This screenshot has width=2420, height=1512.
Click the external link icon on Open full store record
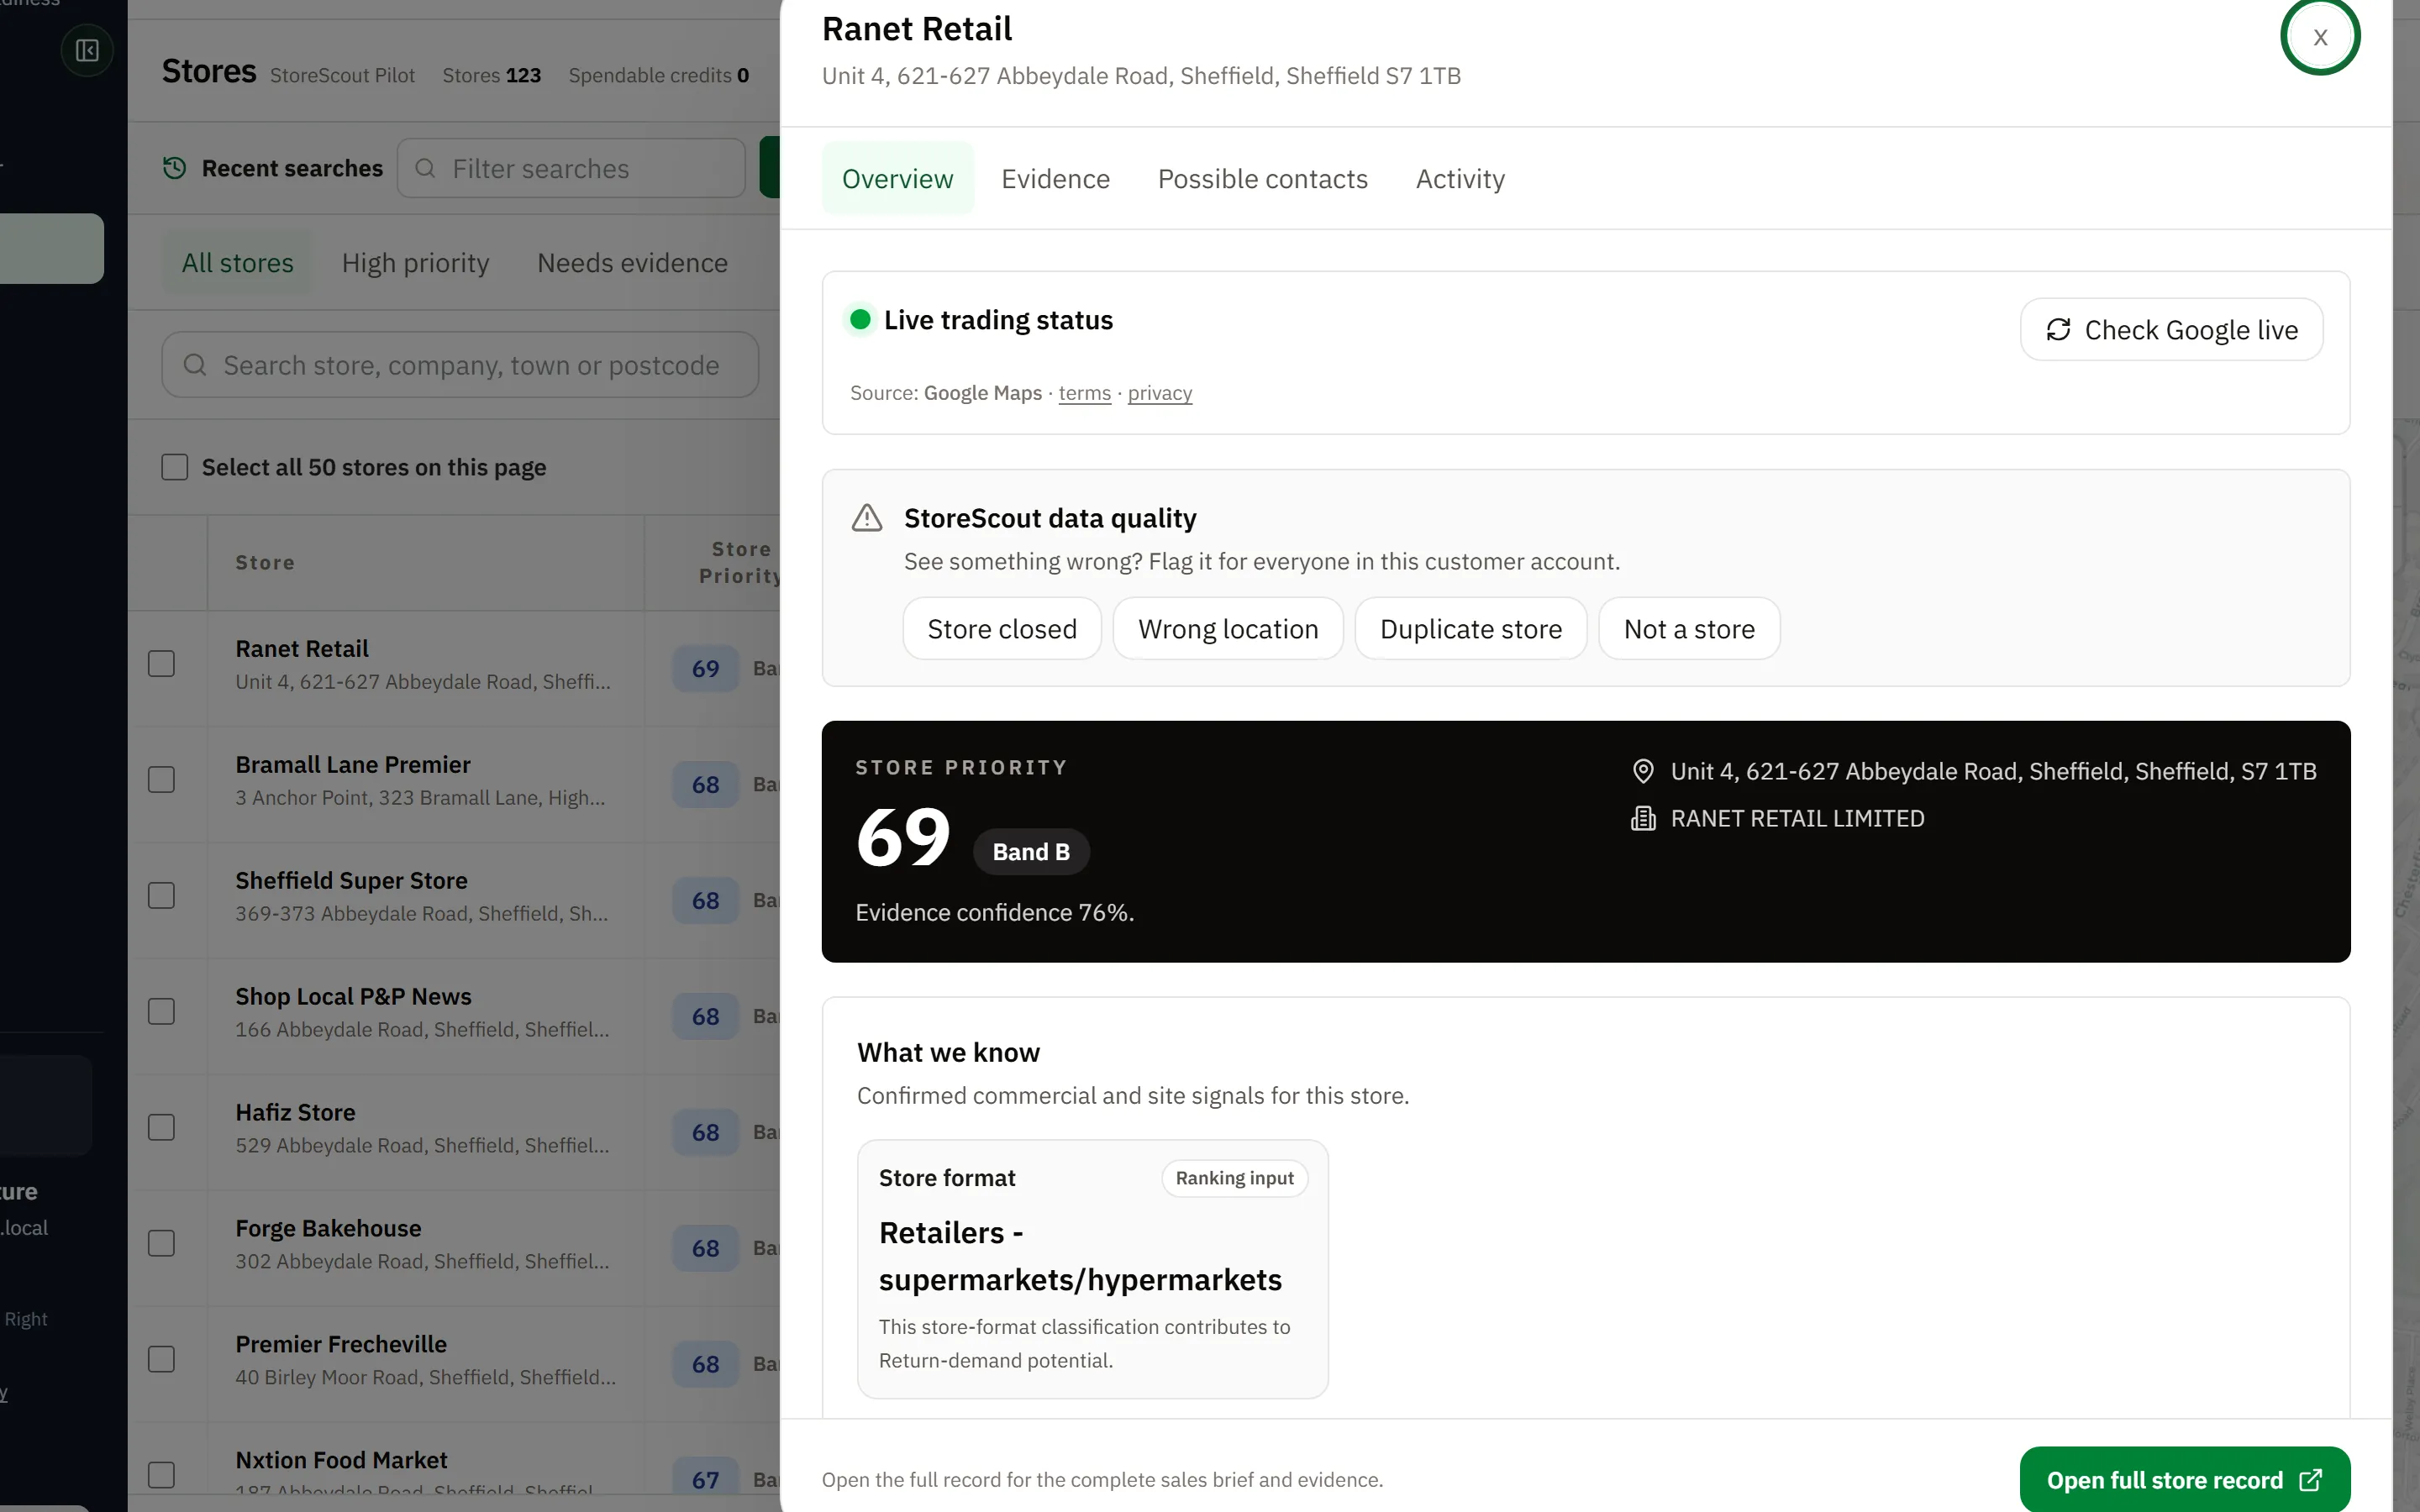(x=2311, y=1480)
